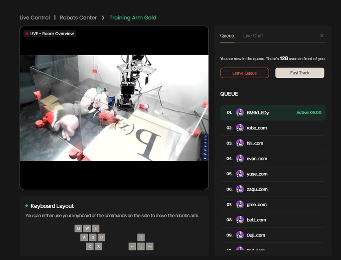
Task: Click the S key in keyboard layout
Action: [x=93, y=237]
